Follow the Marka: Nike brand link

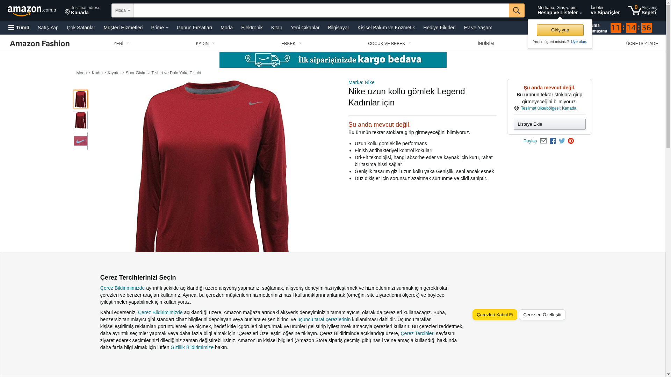point(361,82)
